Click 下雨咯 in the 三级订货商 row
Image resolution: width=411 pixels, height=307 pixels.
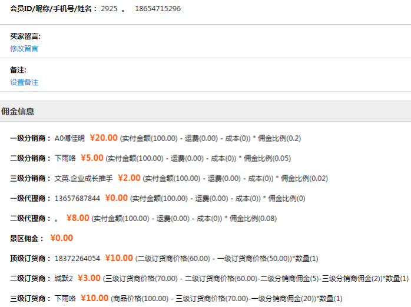[65, 298]
